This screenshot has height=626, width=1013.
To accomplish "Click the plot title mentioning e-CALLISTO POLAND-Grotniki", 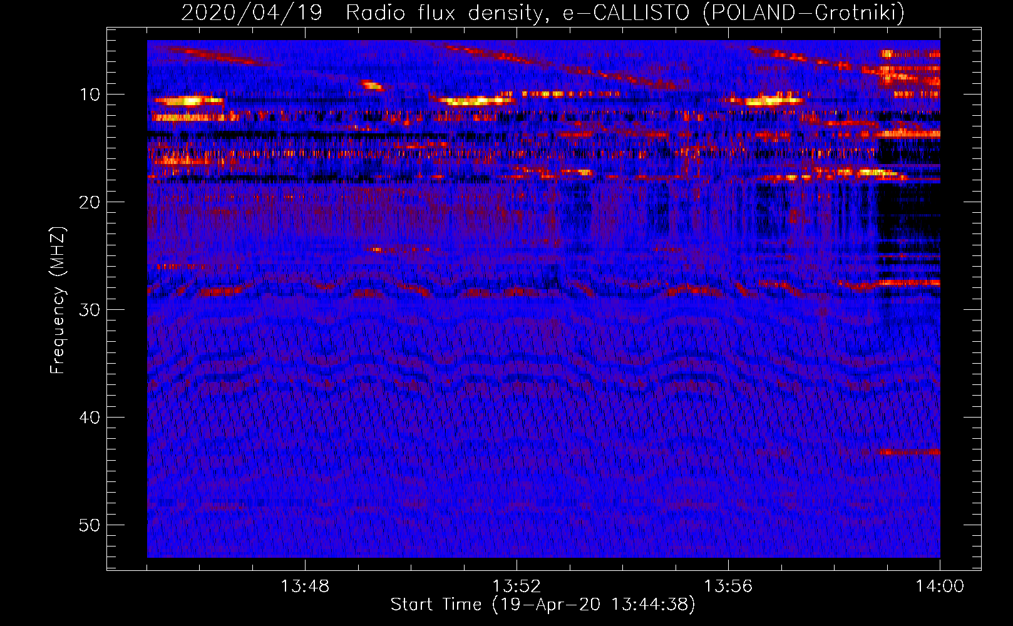I will pos(543,13).
